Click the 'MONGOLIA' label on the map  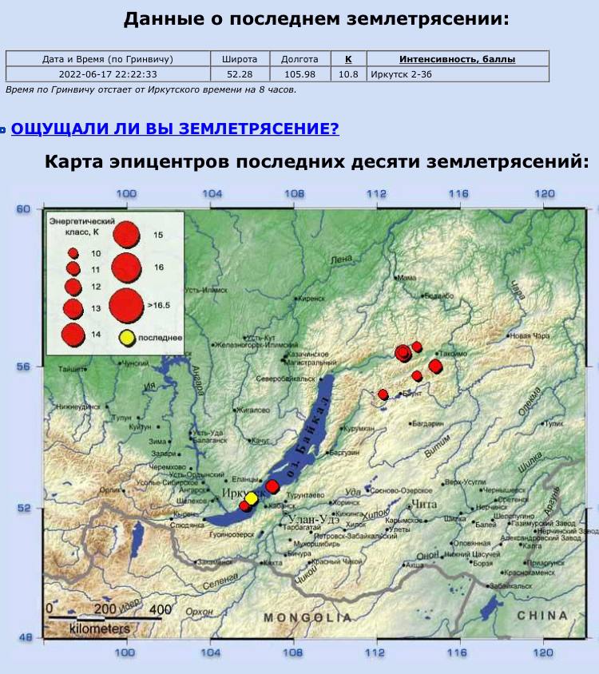pos(307,617)
